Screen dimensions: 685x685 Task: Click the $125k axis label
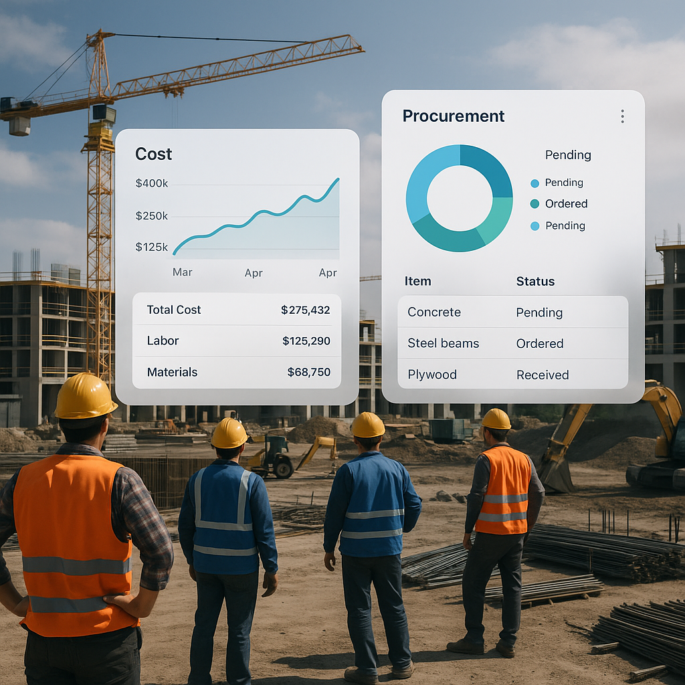click(152, 248)
